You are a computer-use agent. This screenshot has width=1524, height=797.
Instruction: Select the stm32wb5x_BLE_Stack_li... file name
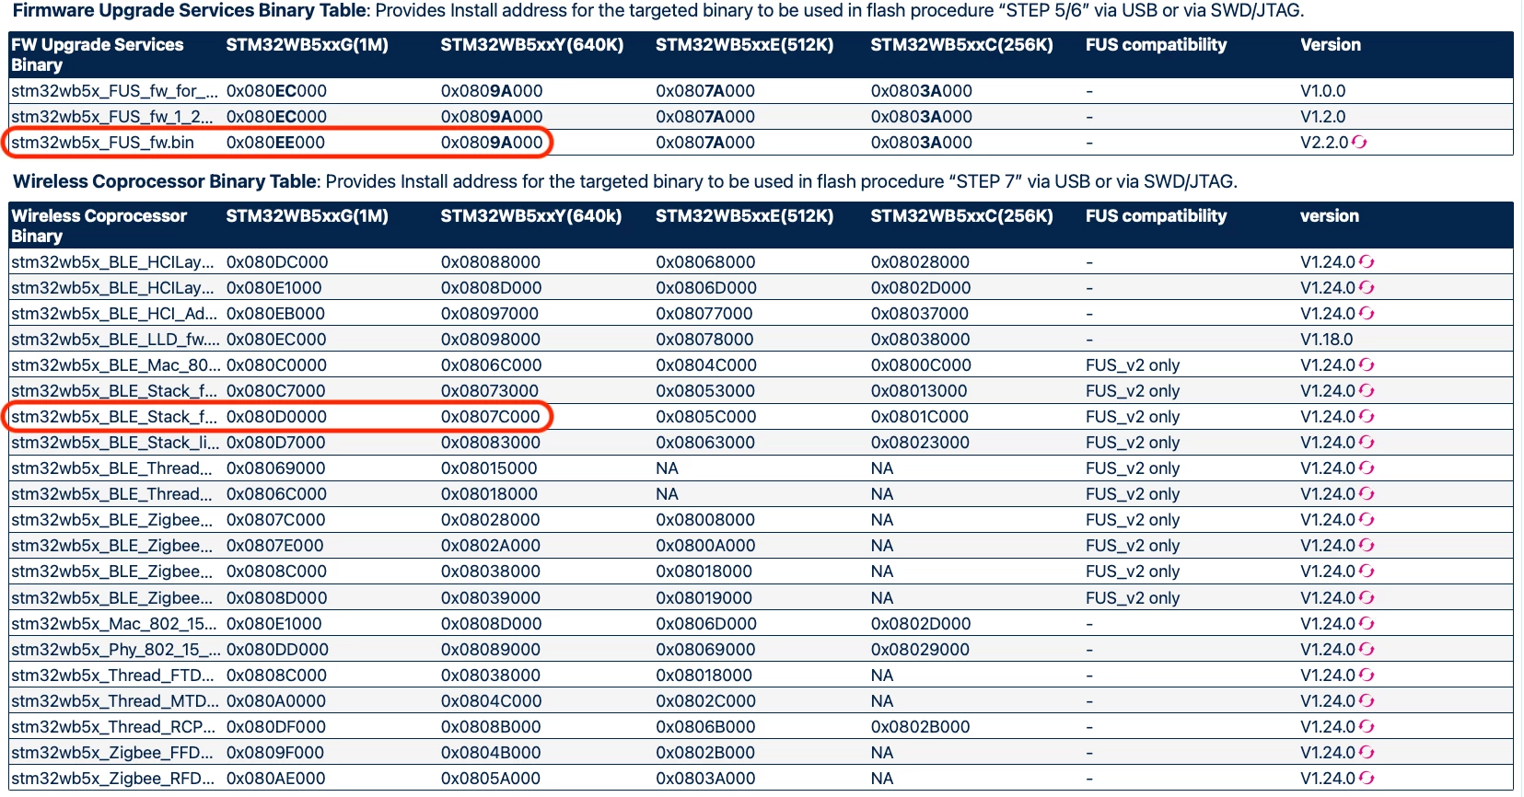coord(113,442)
